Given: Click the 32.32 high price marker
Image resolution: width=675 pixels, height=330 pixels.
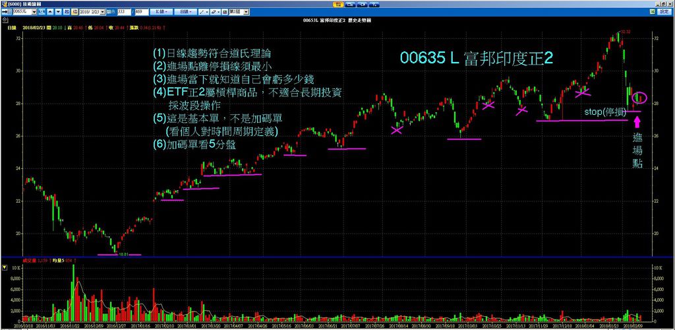Looking at the screenshot, I should [x=625, y=32].
